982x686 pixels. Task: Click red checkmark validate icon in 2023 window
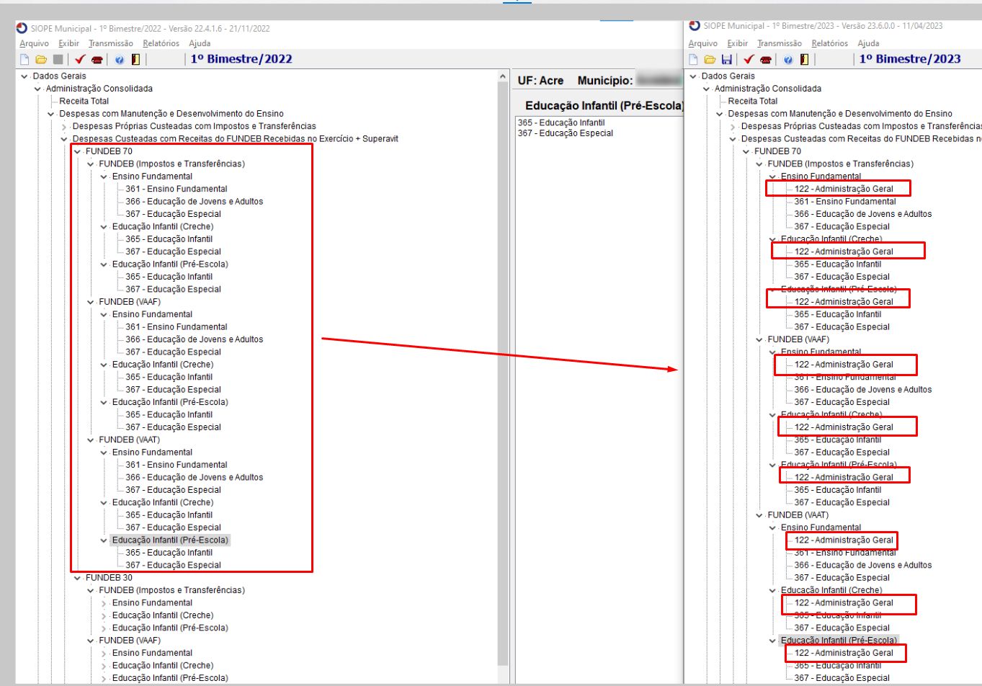(749, 59)
